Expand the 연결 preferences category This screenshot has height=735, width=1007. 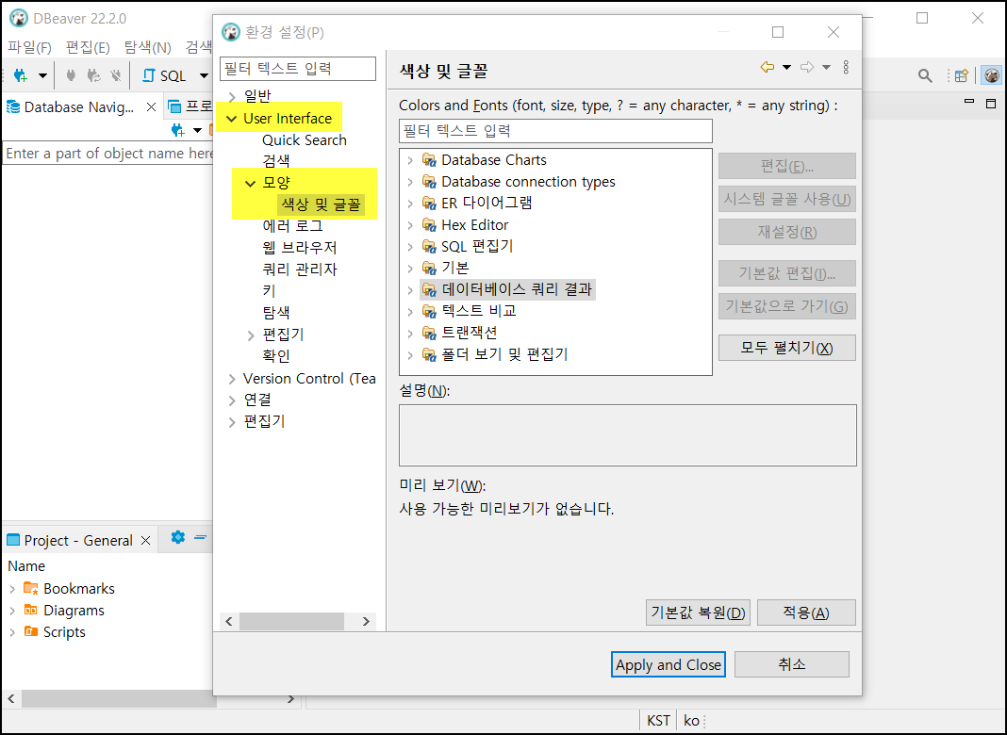232,400
